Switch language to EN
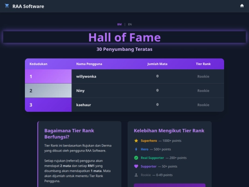Image resolution: width=249 pixels, height=187 pixels. 130,24
